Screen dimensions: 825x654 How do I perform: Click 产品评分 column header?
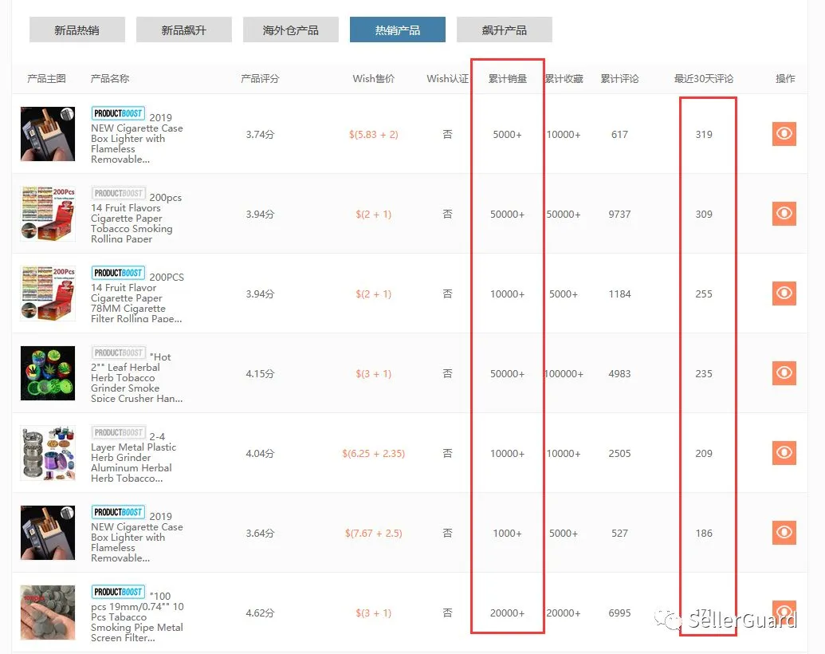pyautogui.click(x=260, y=79)
